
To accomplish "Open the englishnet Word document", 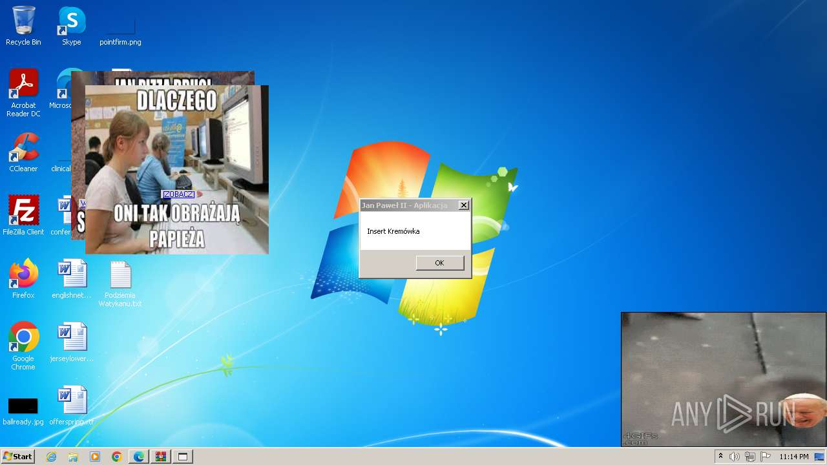I will [x=72, y=279].
